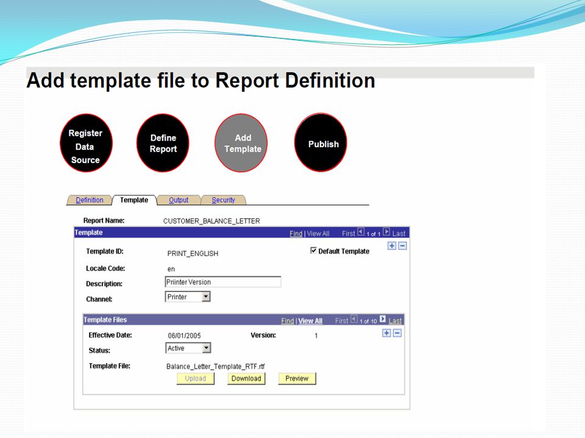The image size is (585, 438).
Task: Switch to the Output tab
Action: (179, 200)
